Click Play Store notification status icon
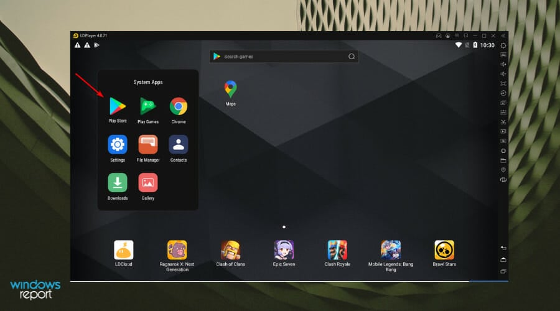 96,45
